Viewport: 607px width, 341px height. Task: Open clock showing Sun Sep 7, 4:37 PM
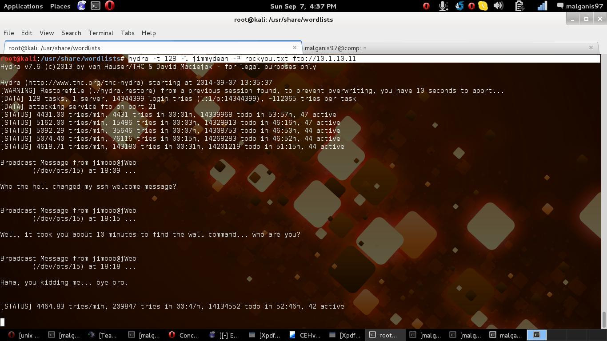(x=303, y=6)
